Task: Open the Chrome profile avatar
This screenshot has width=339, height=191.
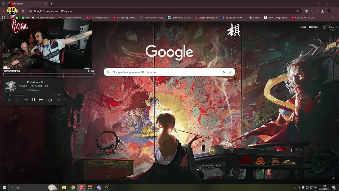Action: pyautogui.click(x=329, y=11)
